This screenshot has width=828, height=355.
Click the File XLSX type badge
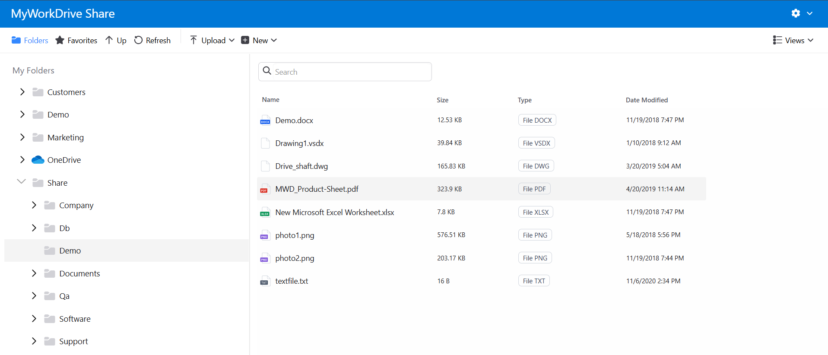pyautogui.click(x=536, y=212)
